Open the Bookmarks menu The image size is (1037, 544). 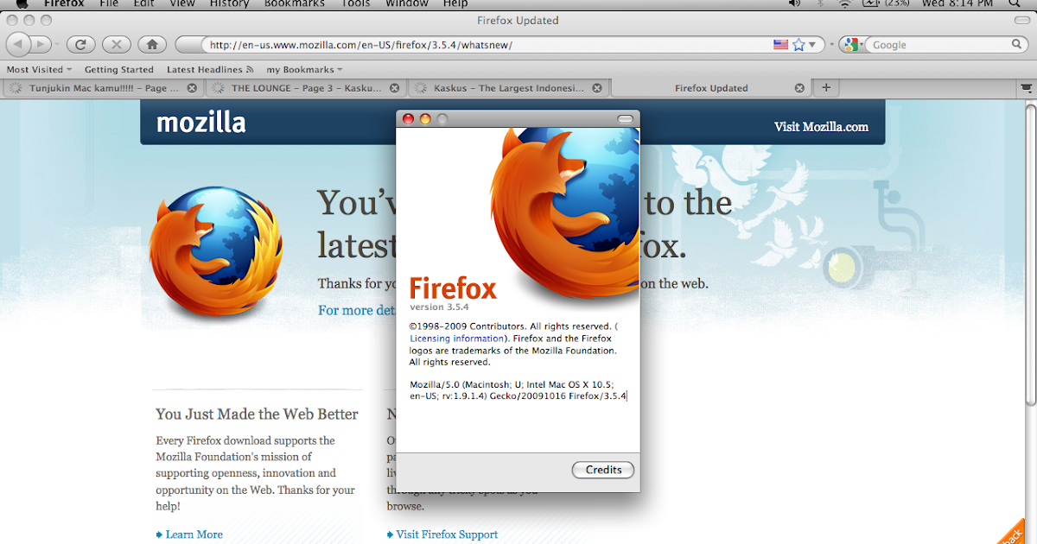click(x=295, y=3)
